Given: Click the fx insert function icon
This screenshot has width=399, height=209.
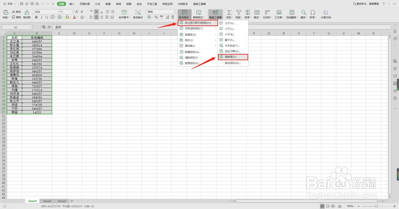Looking at the screenshot, I should pyautogui.click(x=49, y=27).
